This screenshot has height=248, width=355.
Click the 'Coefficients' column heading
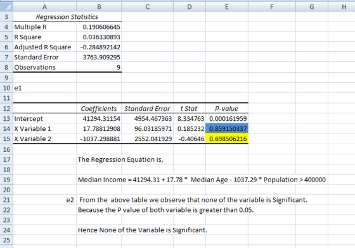(99, 109)
